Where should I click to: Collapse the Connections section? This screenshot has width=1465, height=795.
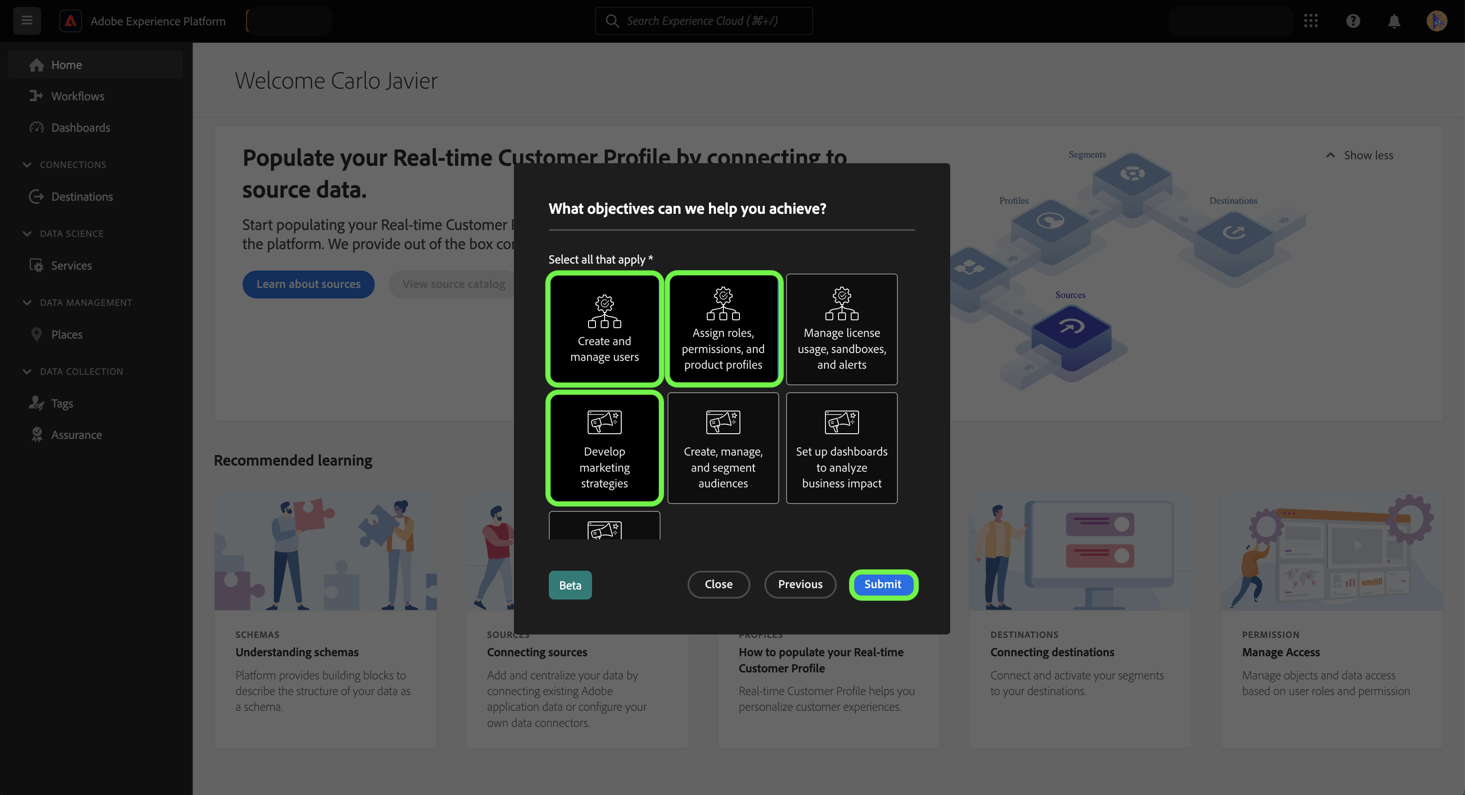coord(27,164)
